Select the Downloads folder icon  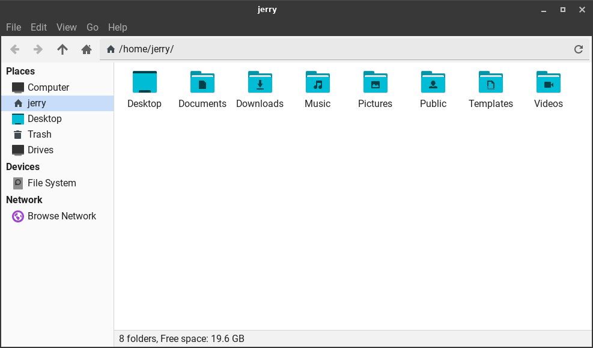coord(260,82)
